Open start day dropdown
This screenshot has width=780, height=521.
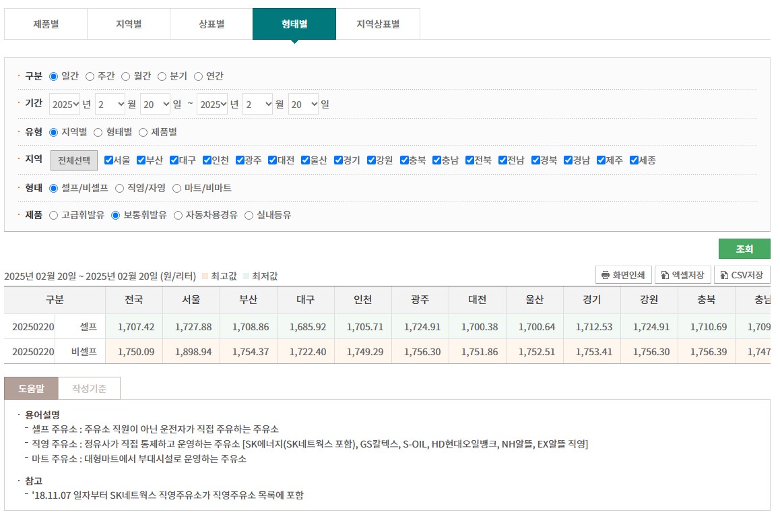pyautogui.click(x=155, y=104)
